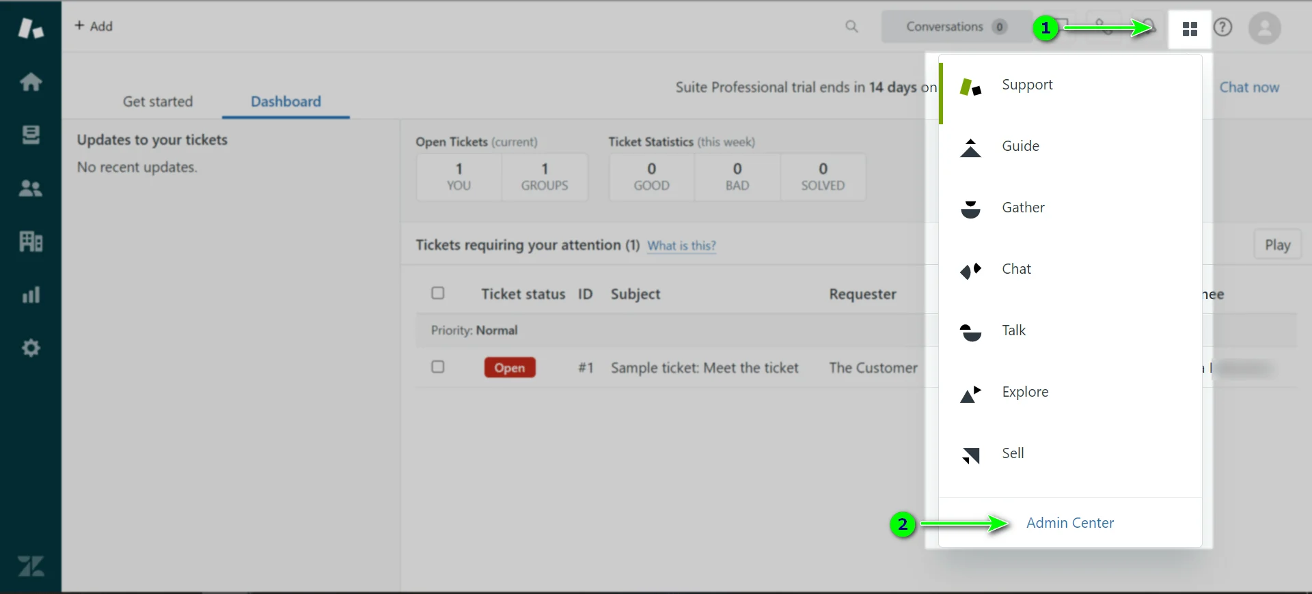Screen dimensions: 1312x594
Task: Sort by the Subject column header
Action: pyautogui.click(x=635, y=294)
